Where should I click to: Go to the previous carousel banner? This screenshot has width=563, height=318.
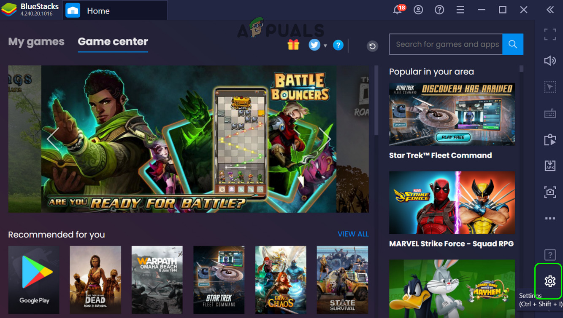point(53,138)
